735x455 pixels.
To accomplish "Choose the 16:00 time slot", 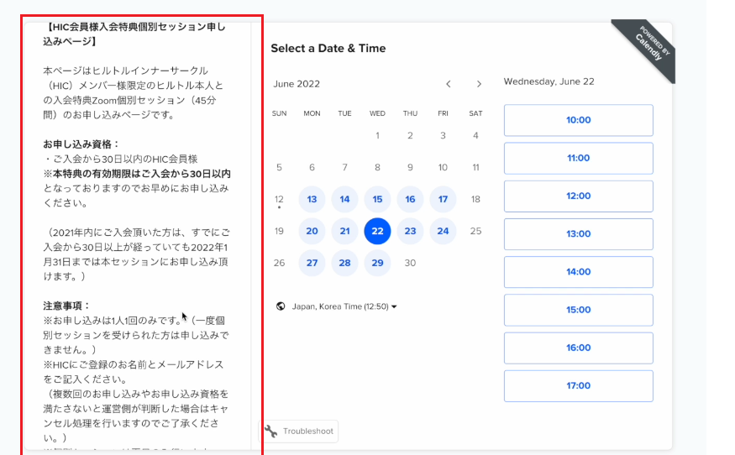I will (579, 348).
